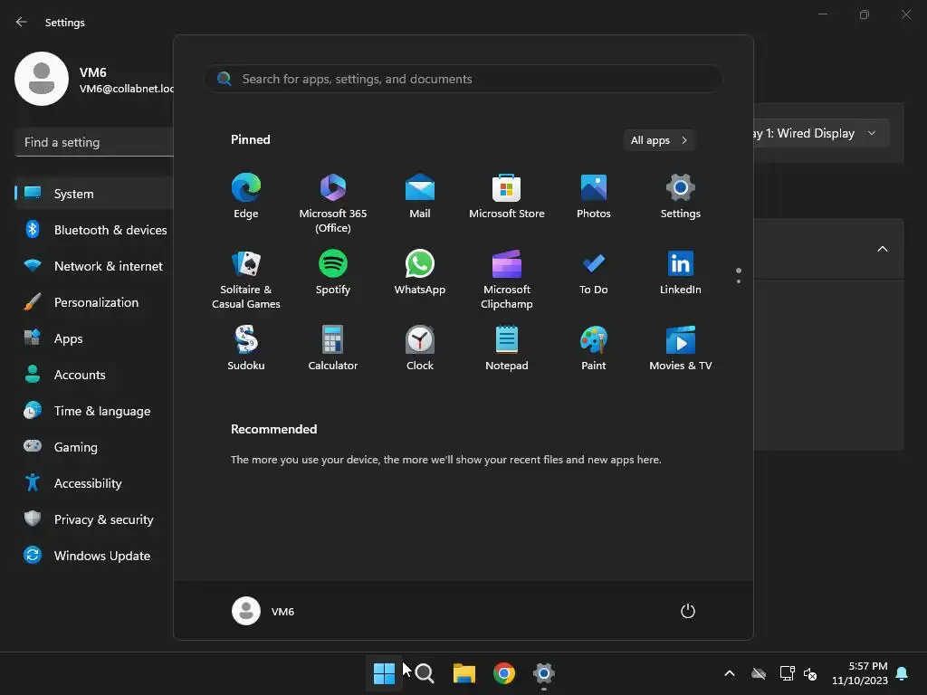Open taskbar Search icon

pyautogui.click(x=424, y=673)
